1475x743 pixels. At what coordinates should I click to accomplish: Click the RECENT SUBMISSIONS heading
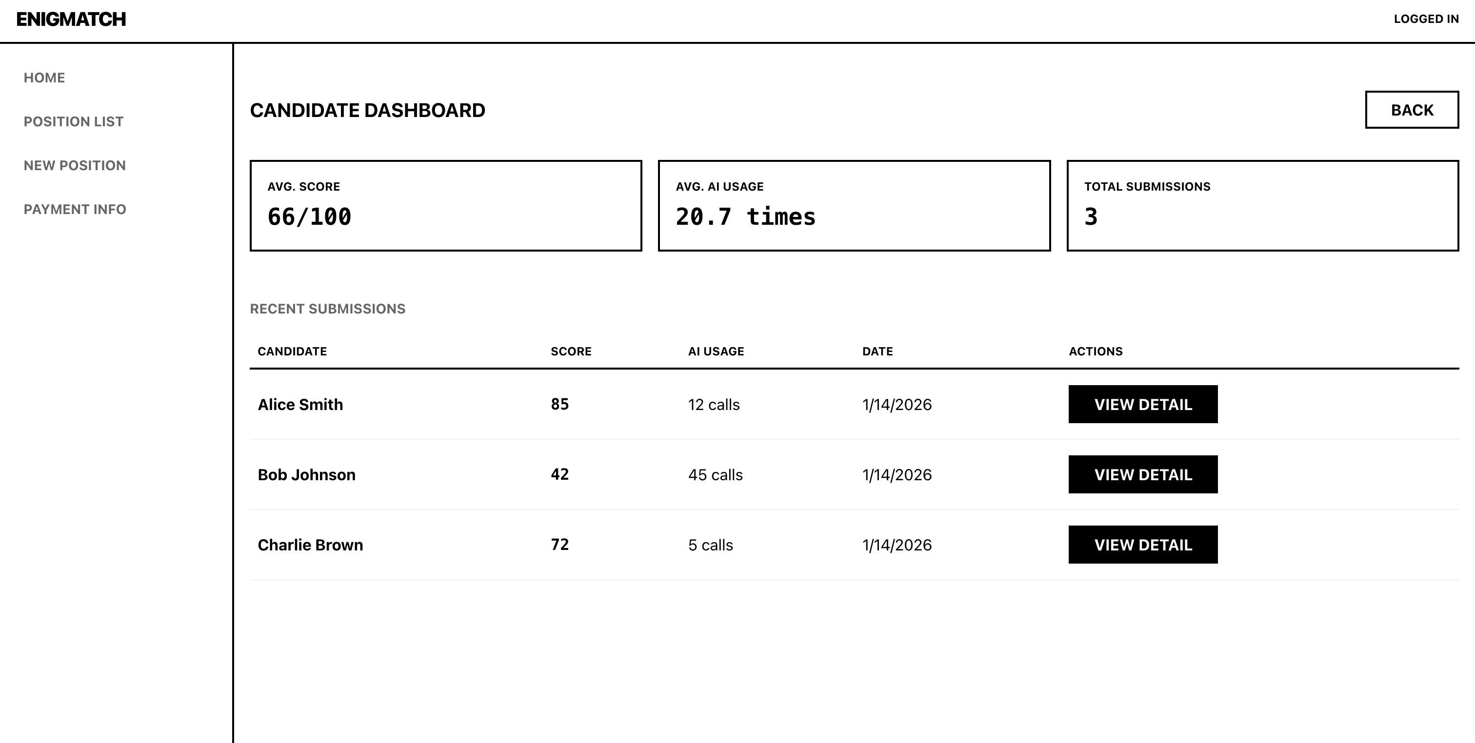[x=327, y=309]
